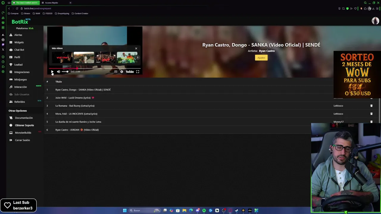Open Dropshipping bookmark folder

62,13
